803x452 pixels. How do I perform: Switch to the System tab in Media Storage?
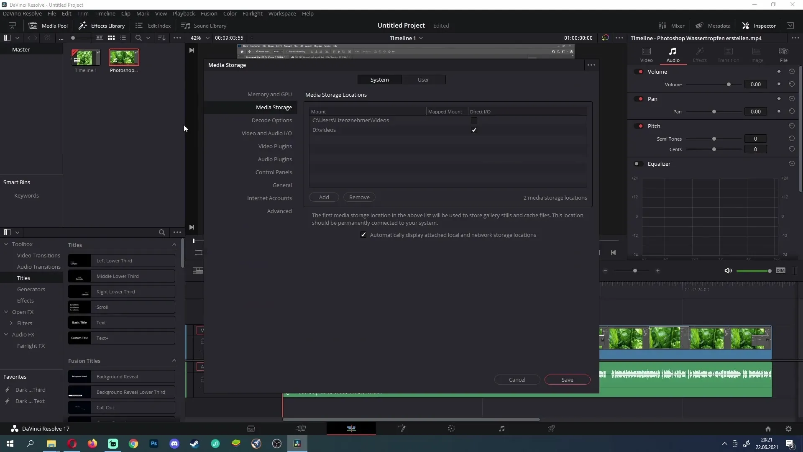tap(379, 80)
